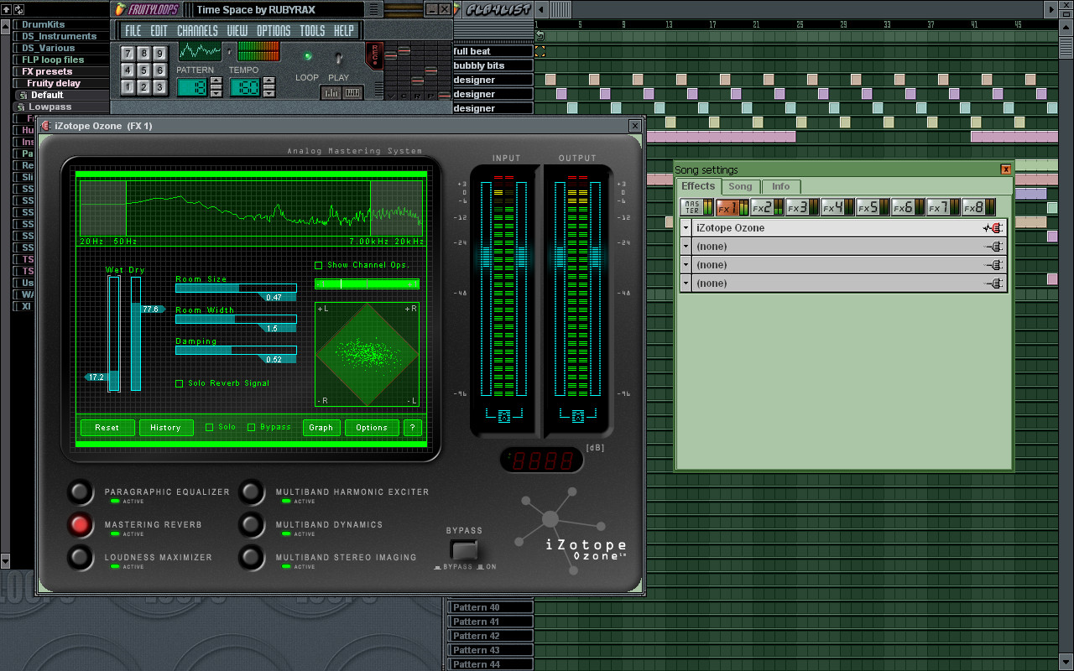Open the piano keyboard view icon
The height and width of the screenshot is (671, 1074).
(352, 92)
